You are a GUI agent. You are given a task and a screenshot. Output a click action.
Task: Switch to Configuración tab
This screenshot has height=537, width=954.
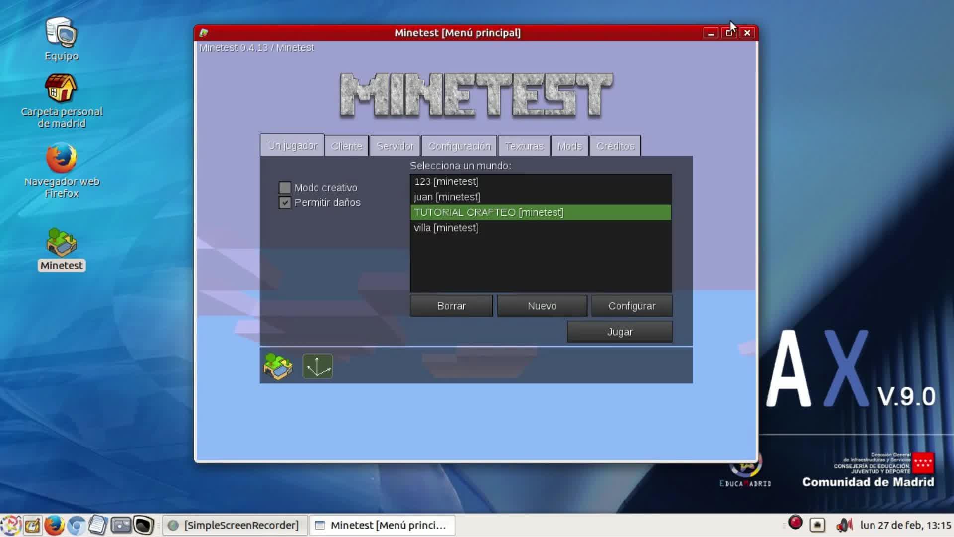point(459,146)
